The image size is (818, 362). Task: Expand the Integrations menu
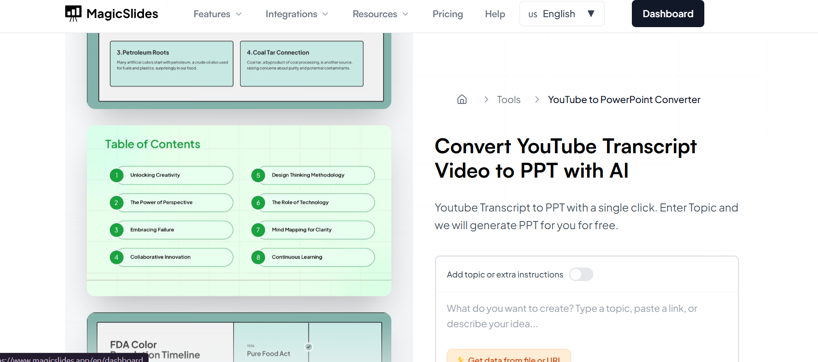click(x=297, y=14)
